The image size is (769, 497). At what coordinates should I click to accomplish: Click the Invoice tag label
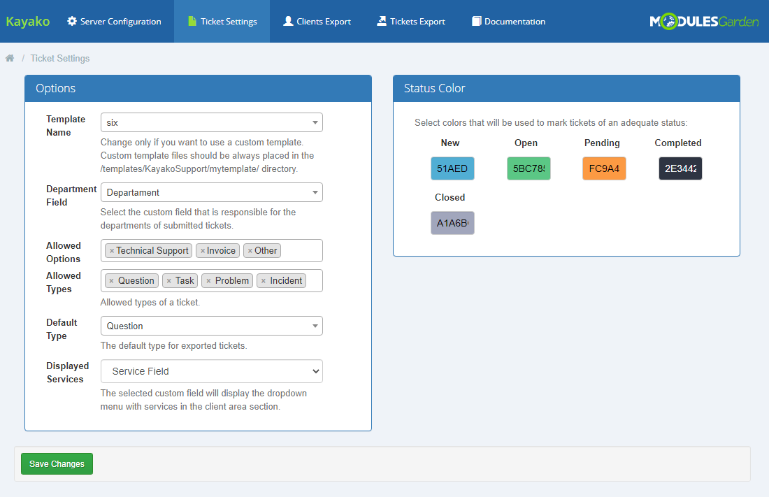click(221, 251)
